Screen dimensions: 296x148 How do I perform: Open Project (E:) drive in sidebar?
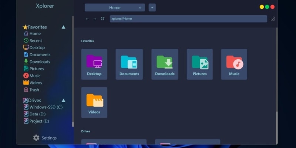(x=39, y=121)
